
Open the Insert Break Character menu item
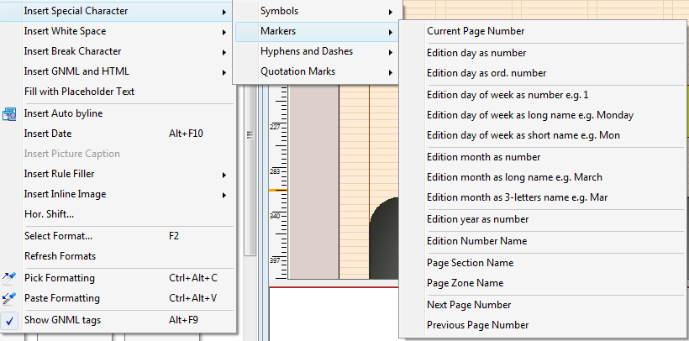coord(118,51)
